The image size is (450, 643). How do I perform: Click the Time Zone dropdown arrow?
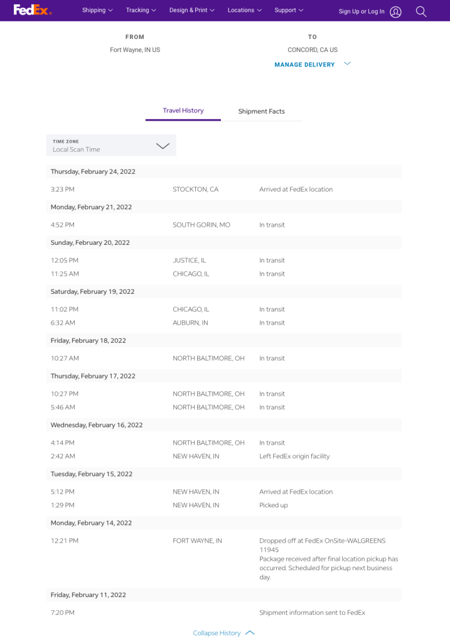163,146
